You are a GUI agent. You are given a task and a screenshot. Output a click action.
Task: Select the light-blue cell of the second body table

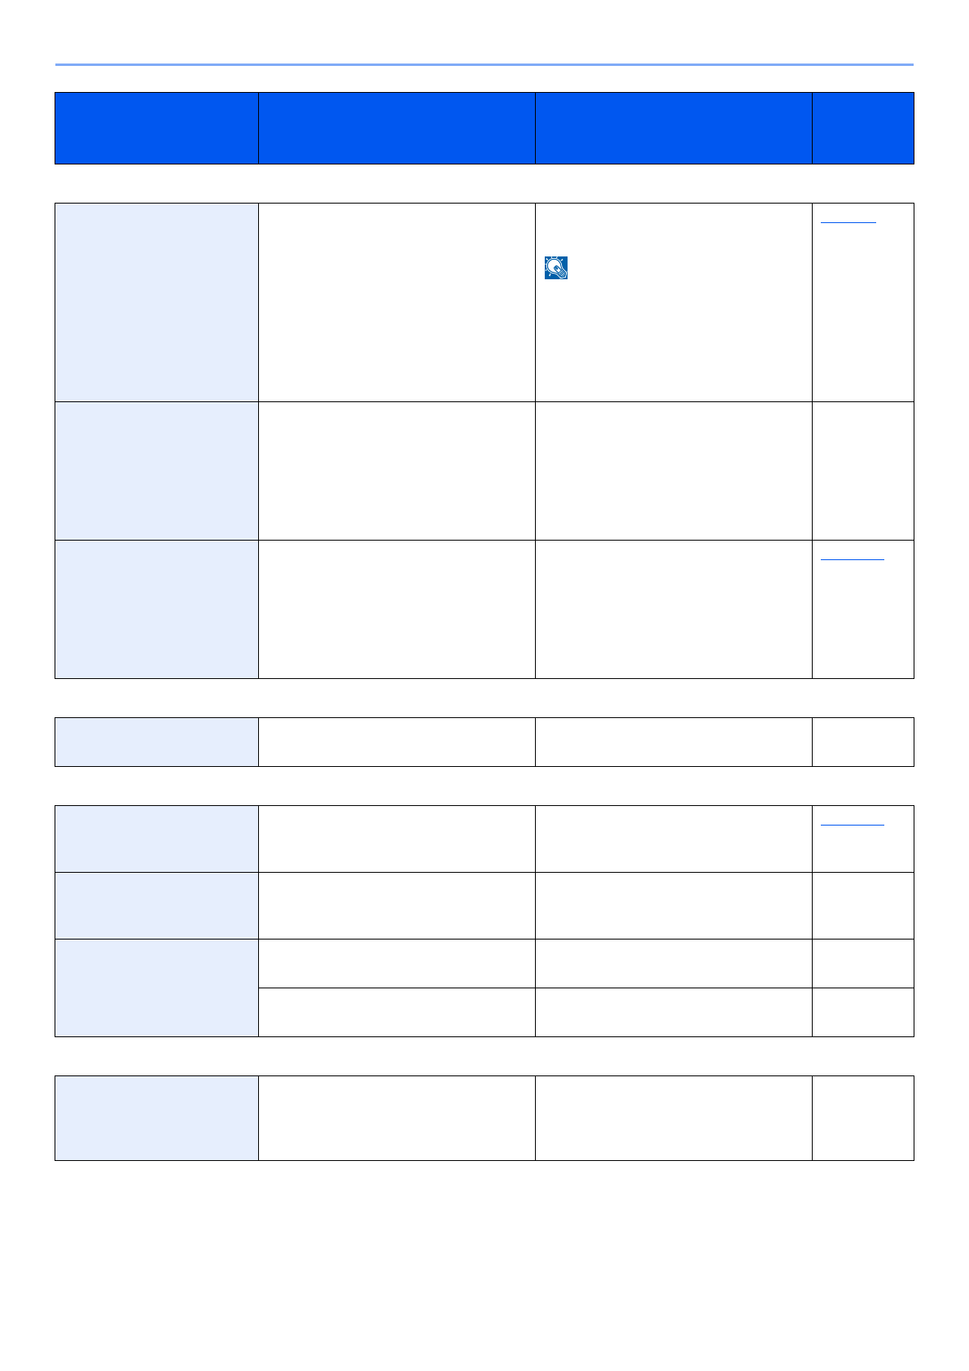click(156, 742)
